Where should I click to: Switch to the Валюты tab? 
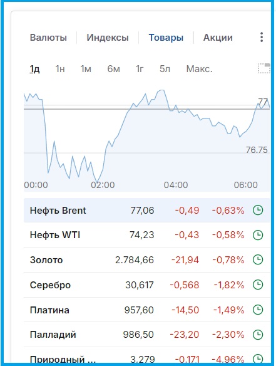click(x=48, y=38)
